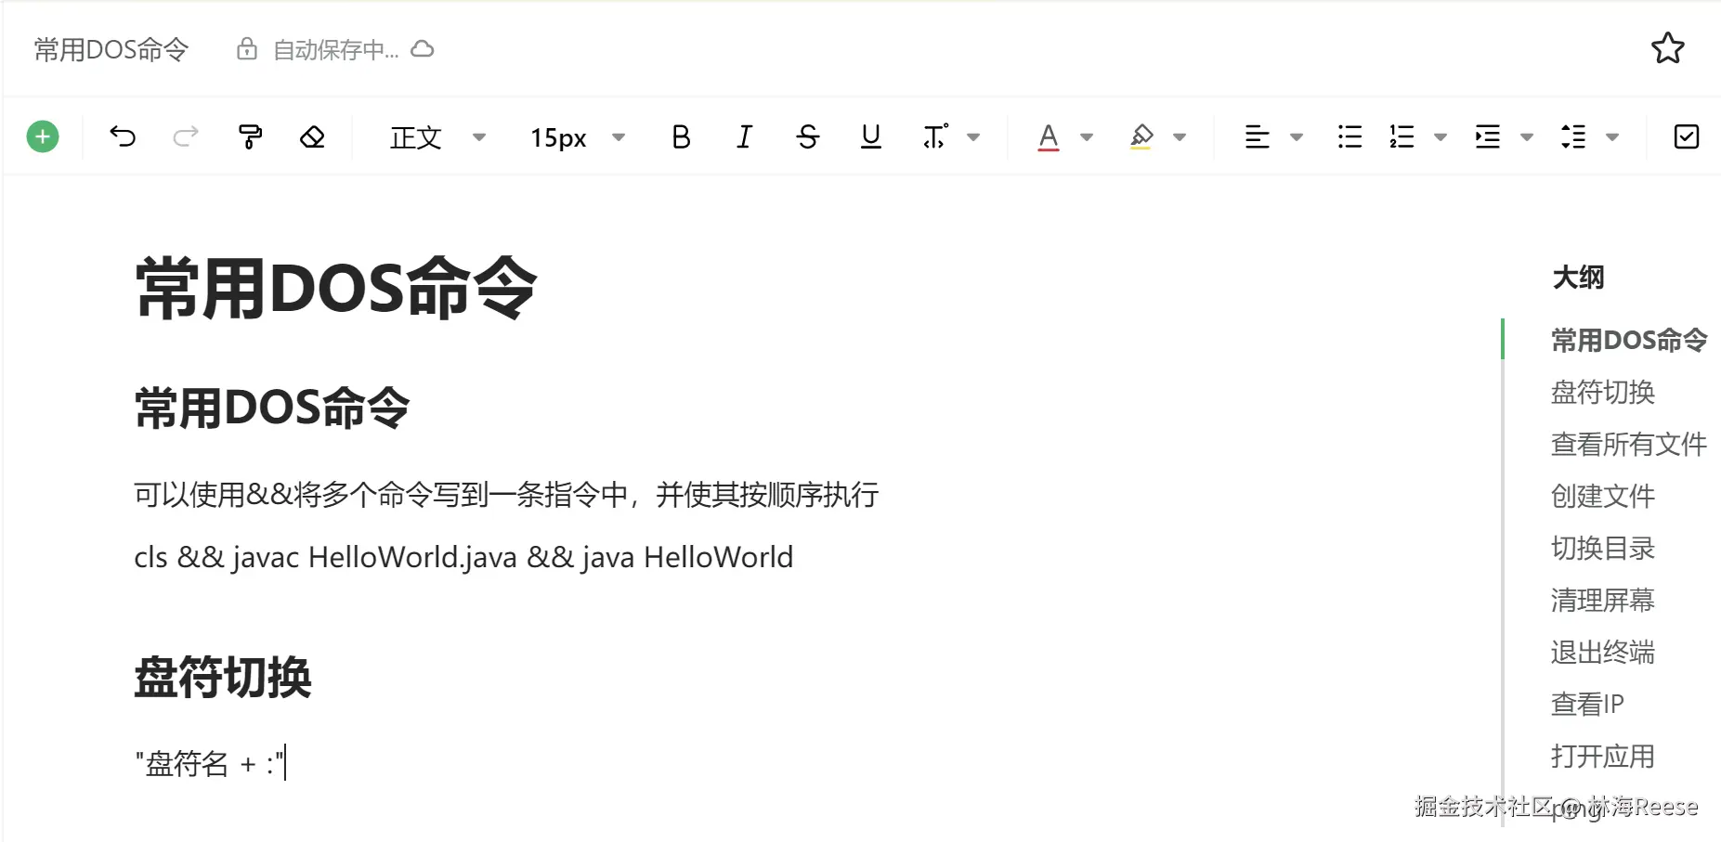Toggle bold formatting
1721x842 pixels.
coord(681,137)
